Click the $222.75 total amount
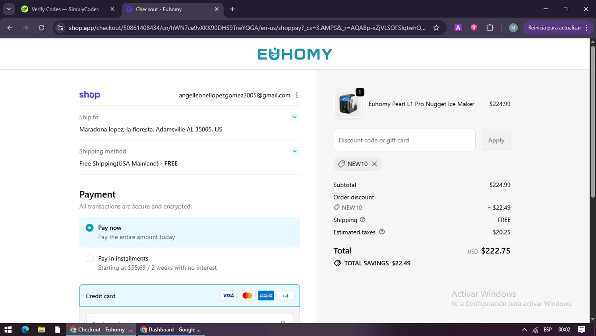This screenshot has width=596, height=336. 495,251
